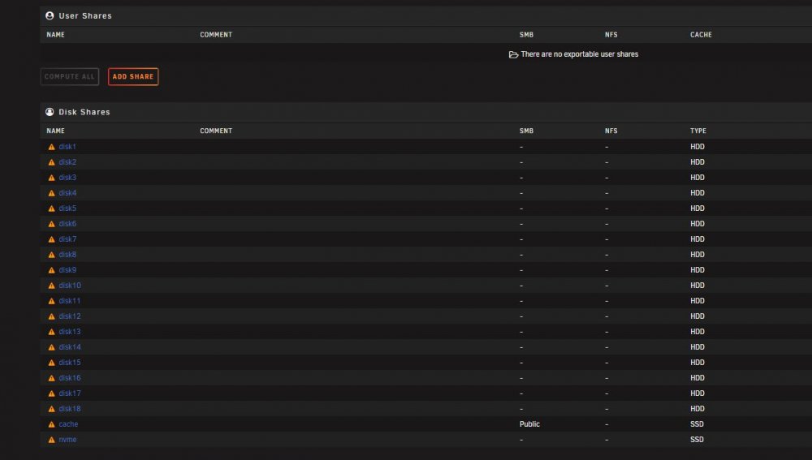Open the disk2 share link

[67, 162]
